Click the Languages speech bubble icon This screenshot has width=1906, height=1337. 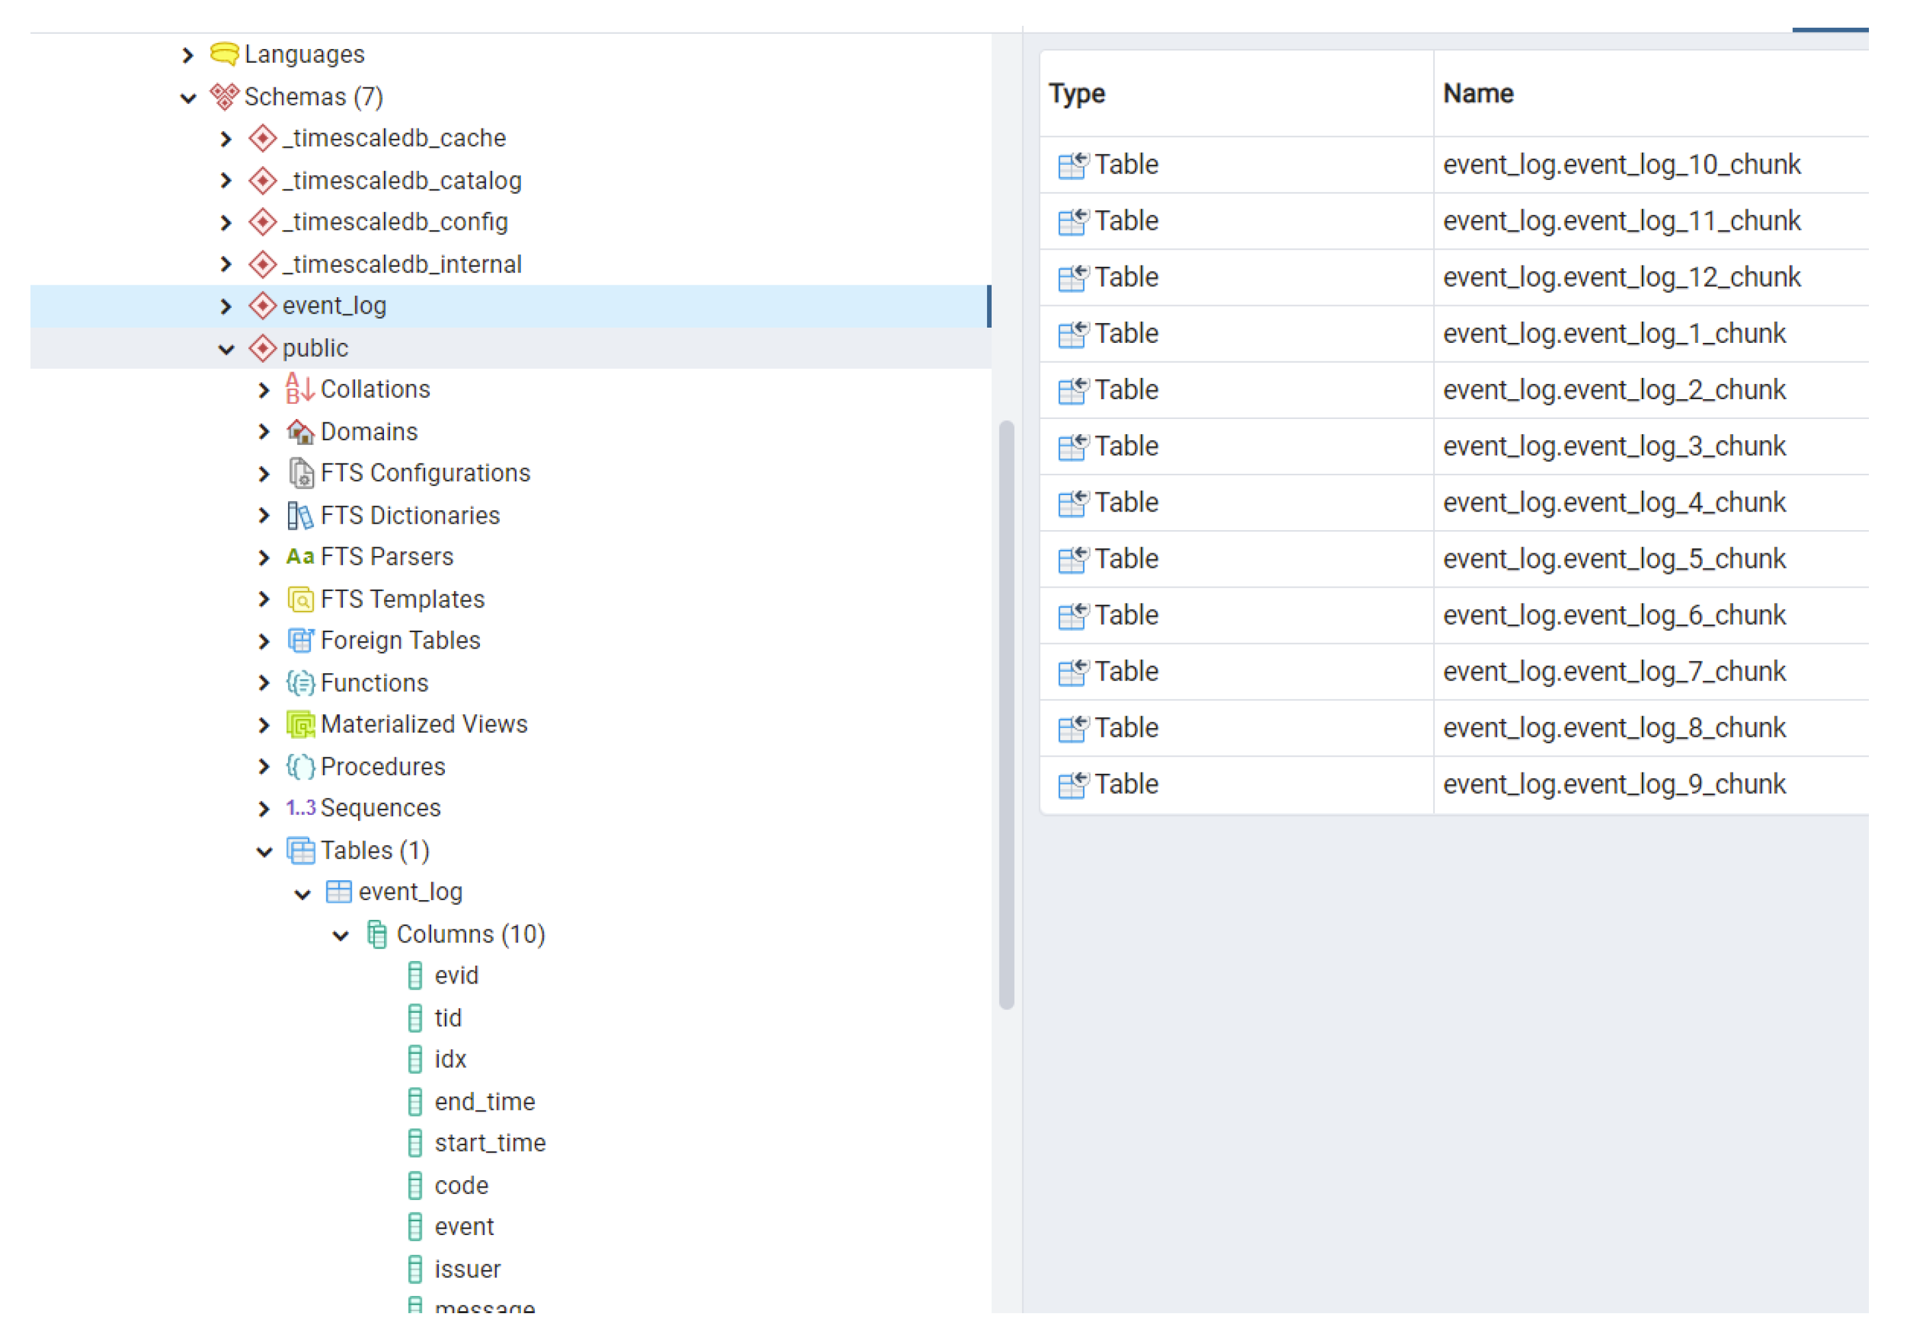pyautogui.click(x=224, y=54)
